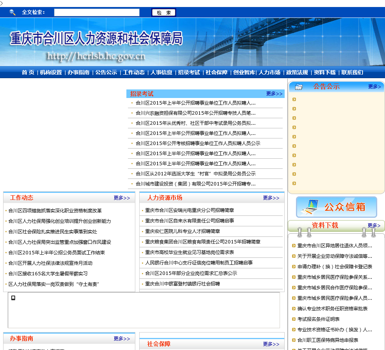This screenshot has width=385, height=350.
Task: Open 合川区开展人力社保法律法规宣传月活动
Action: pyautogui.click(x=50, y=263)
